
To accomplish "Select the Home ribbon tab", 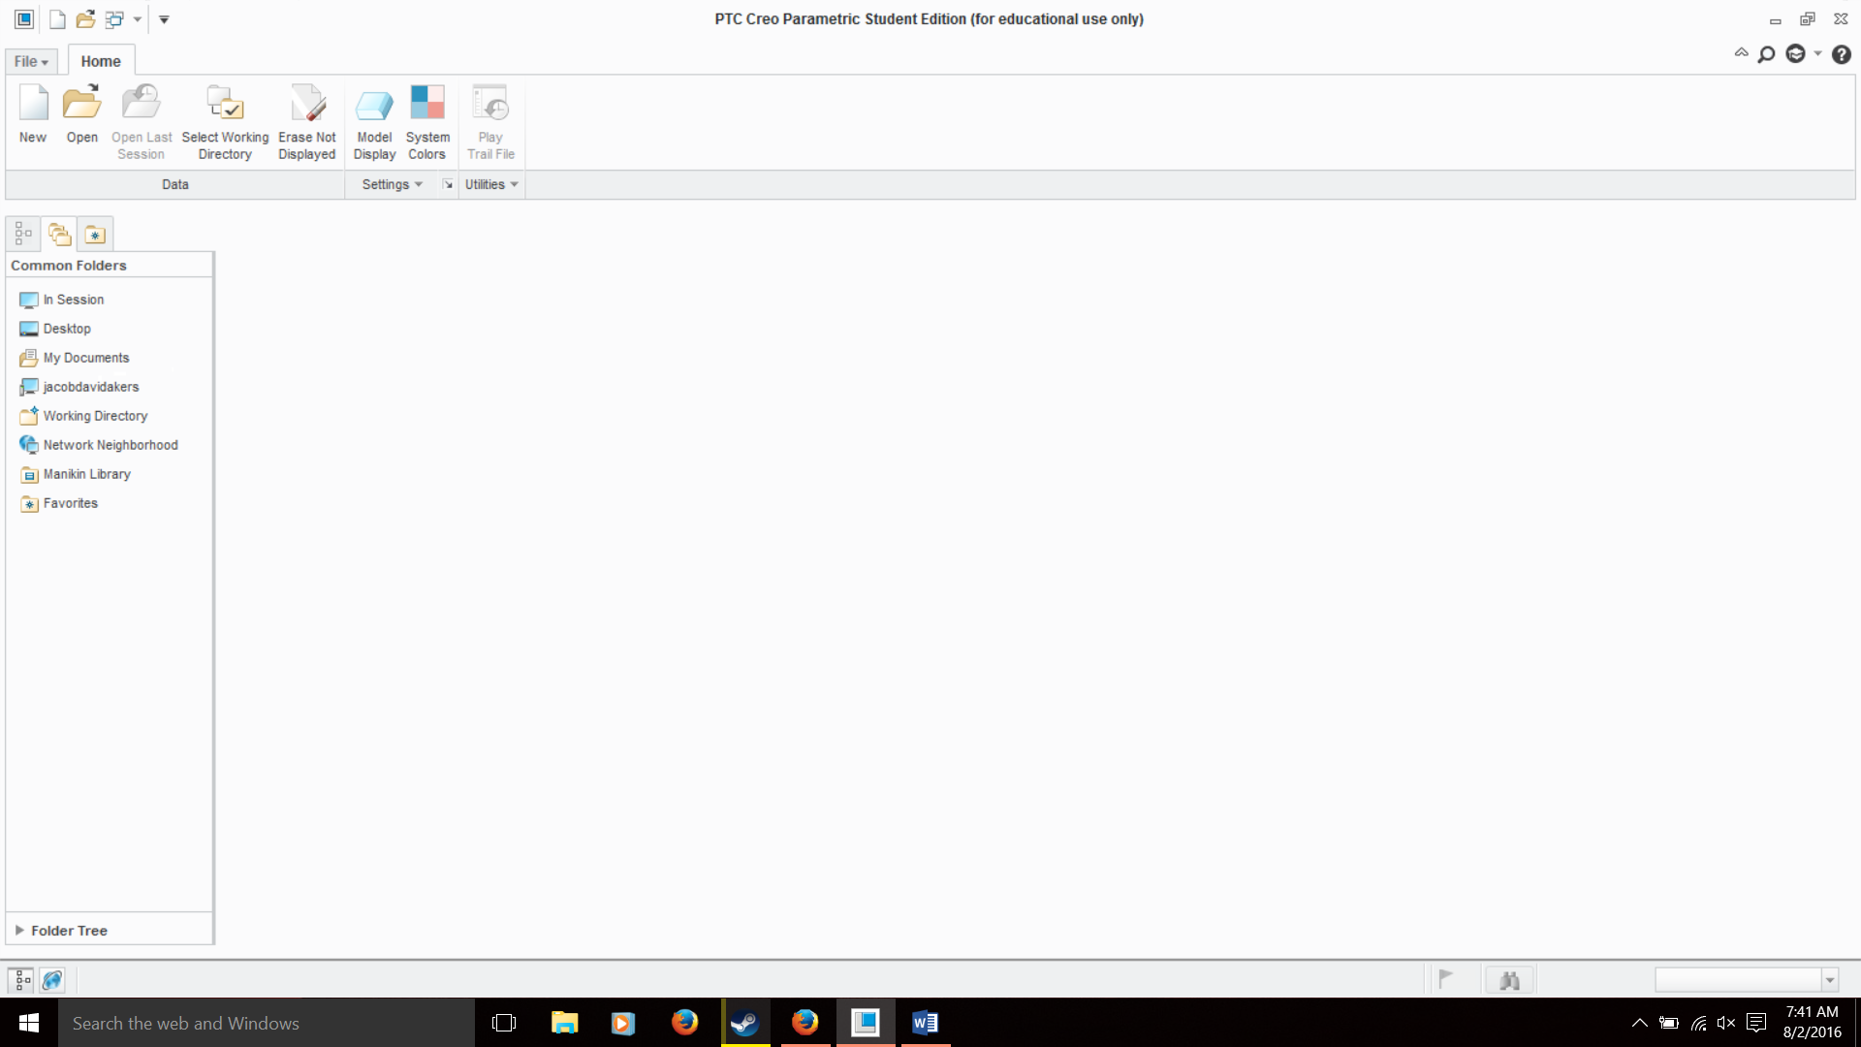I will [x=101, y=61].
